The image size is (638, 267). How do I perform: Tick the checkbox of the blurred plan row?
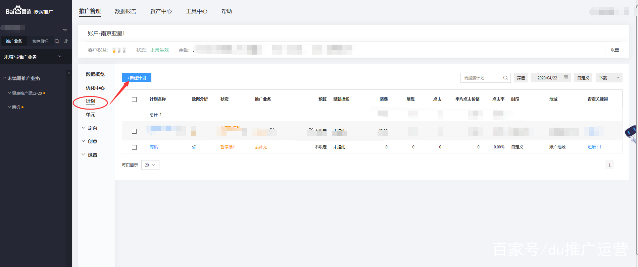click(134, 131)
